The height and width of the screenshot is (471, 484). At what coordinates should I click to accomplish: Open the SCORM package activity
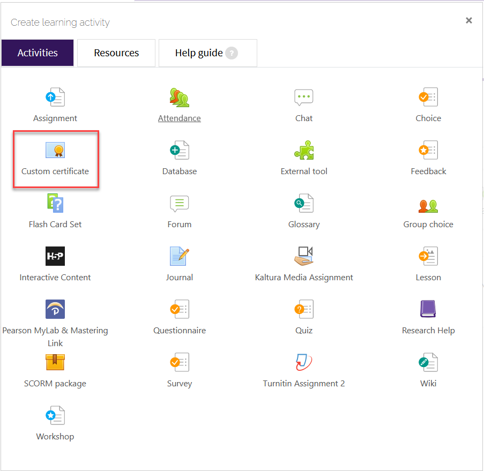55,362
